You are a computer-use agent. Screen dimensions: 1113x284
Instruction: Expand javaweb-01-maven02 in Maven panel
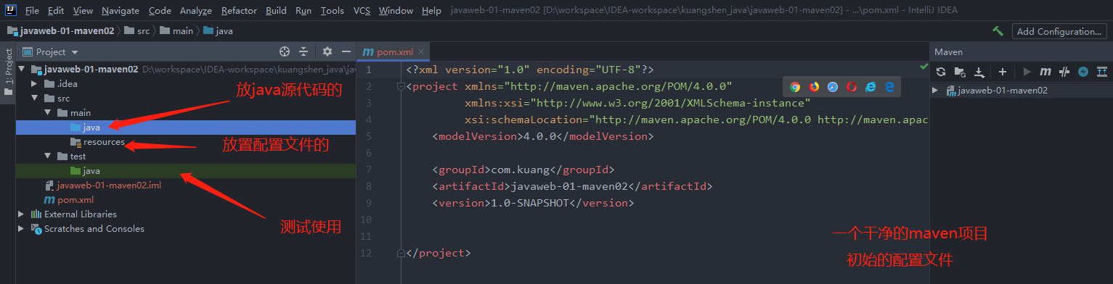[x=935, y=91]
